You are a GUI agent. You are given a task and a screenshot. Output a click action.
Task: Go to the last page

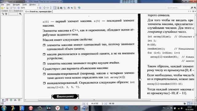106,104
